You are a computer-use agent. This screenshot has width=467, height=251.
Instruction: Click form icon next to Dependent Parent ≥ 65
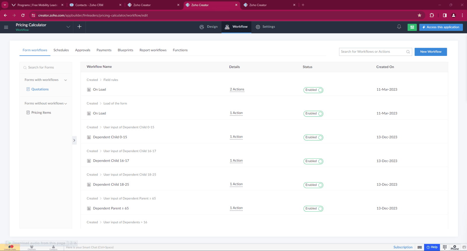[89, 208]
